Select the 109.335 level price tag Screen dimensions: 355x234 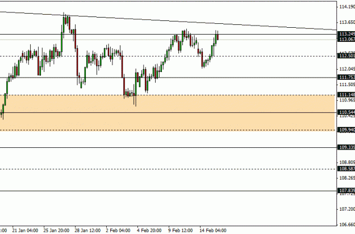[x=346, y=147]
